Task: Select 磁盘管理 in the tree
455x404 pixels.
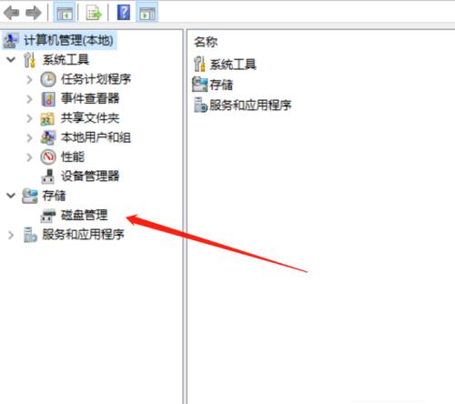Action: [x=85, y=215]
